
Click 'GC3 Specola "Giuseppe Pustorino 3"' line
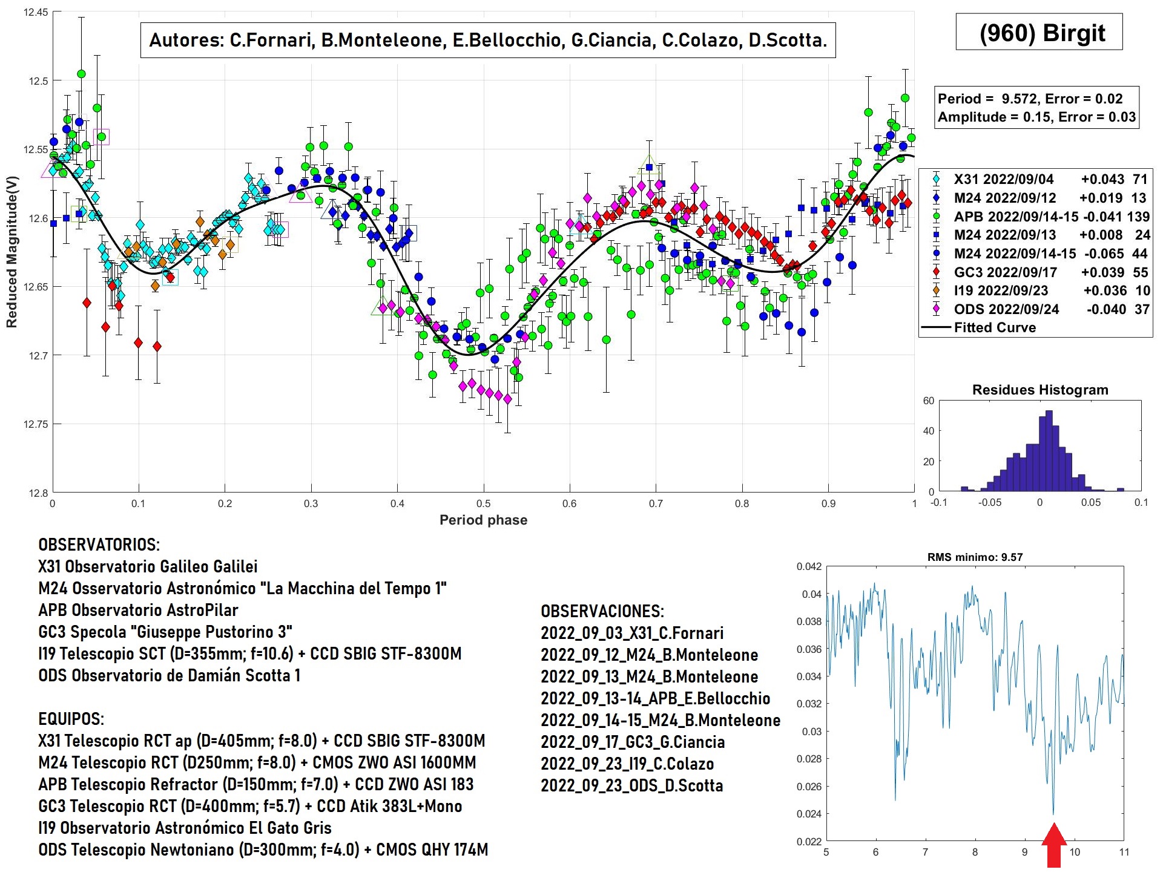point(165,632)
